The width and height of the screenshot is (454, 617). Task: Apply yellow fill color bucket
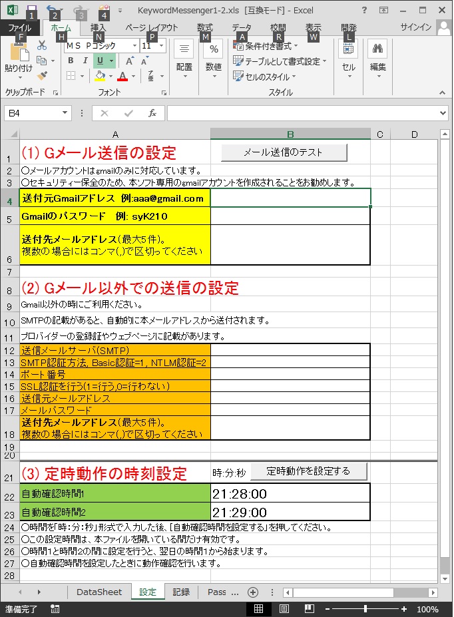click(x=101, y=76)
